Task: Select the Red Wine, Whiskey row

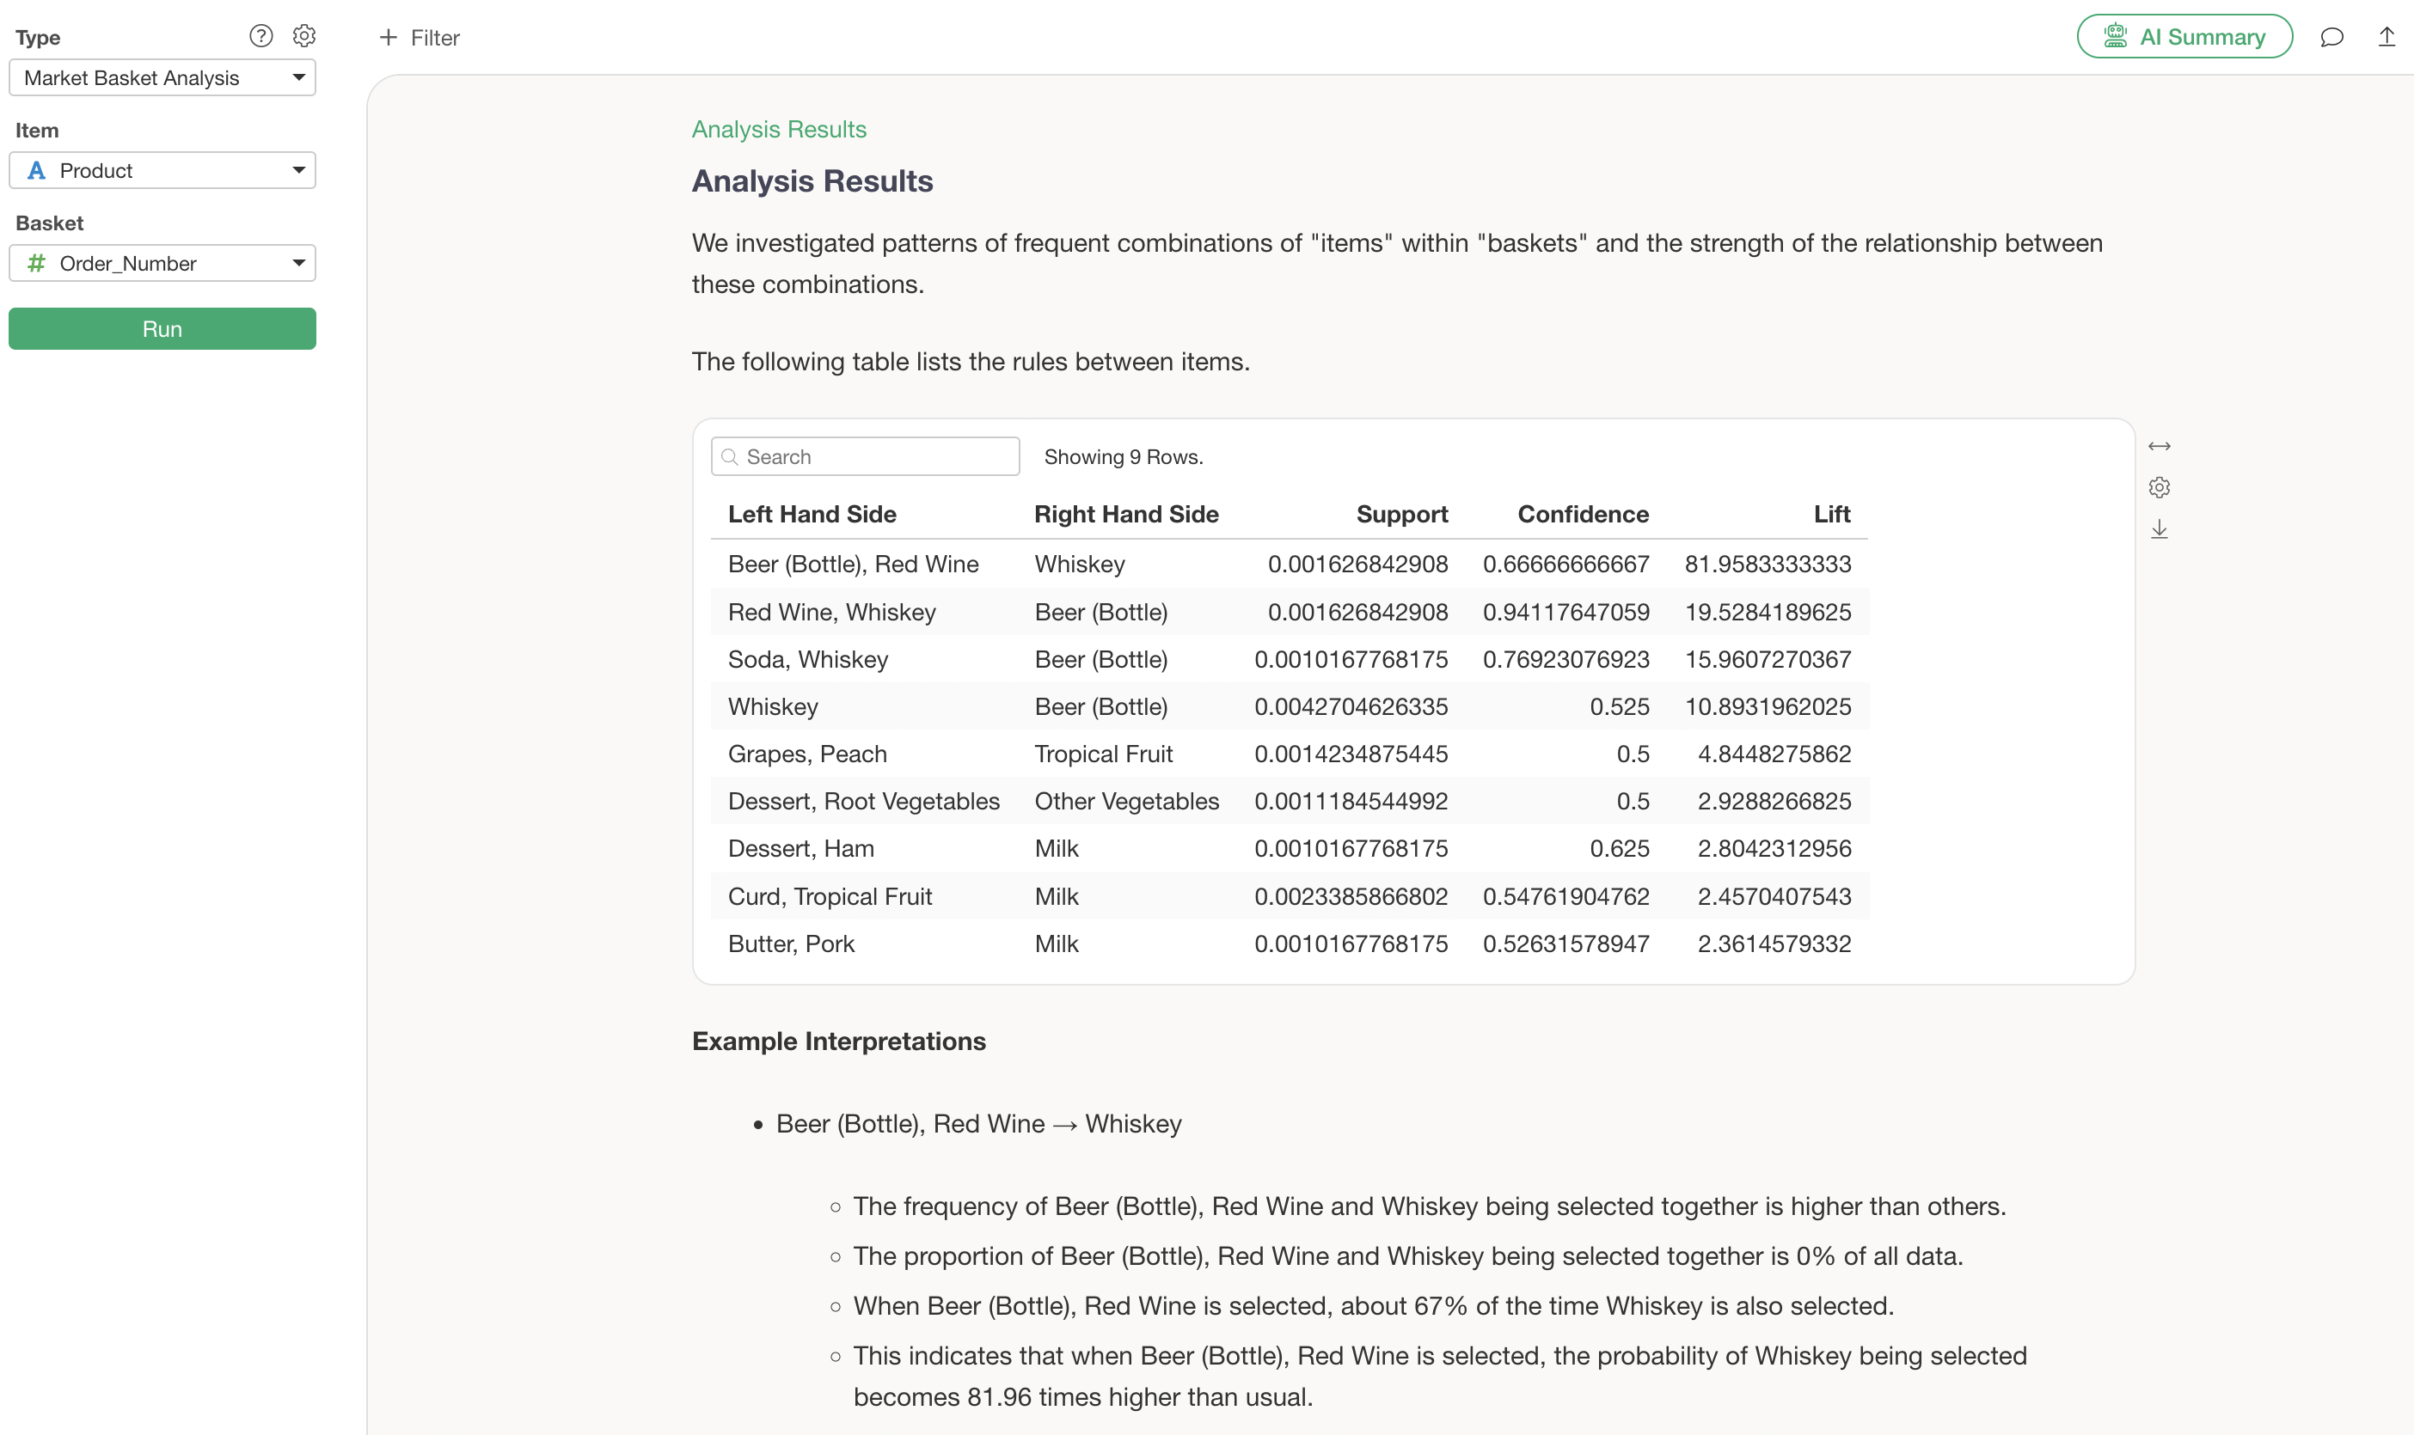Action: pos(832,612)
